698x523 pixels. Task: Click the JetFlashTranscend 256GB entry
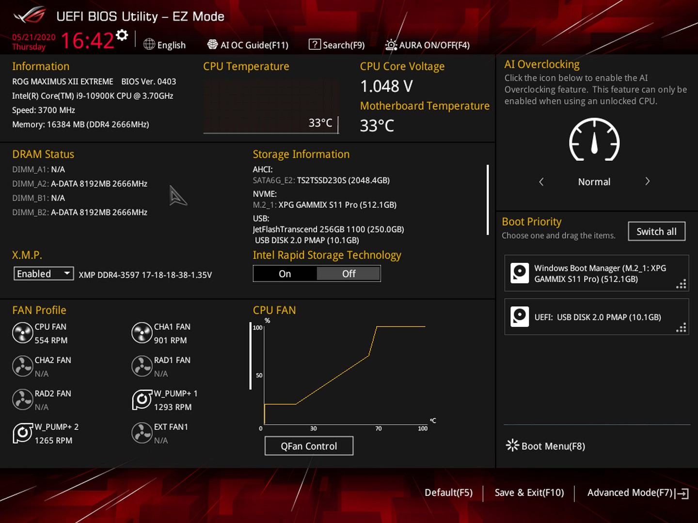[328, 229]
